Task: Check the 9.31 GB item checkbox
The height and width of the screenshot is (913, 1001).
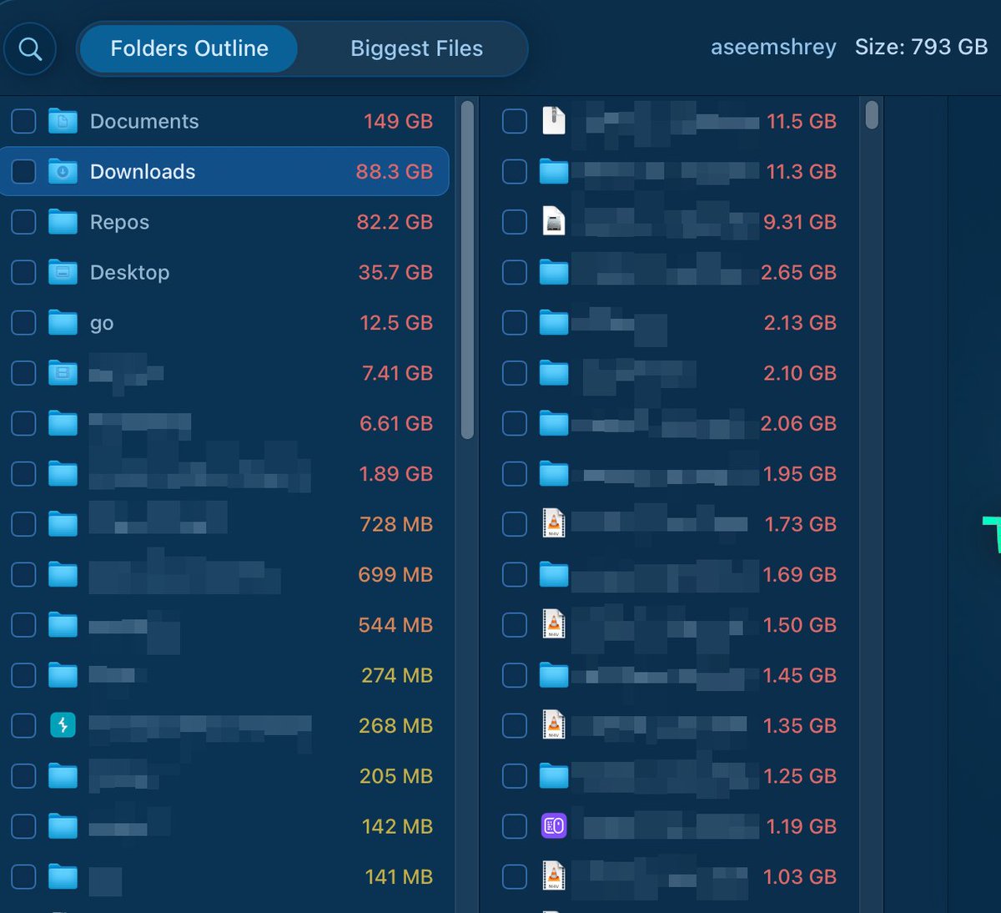Action: 515,222
